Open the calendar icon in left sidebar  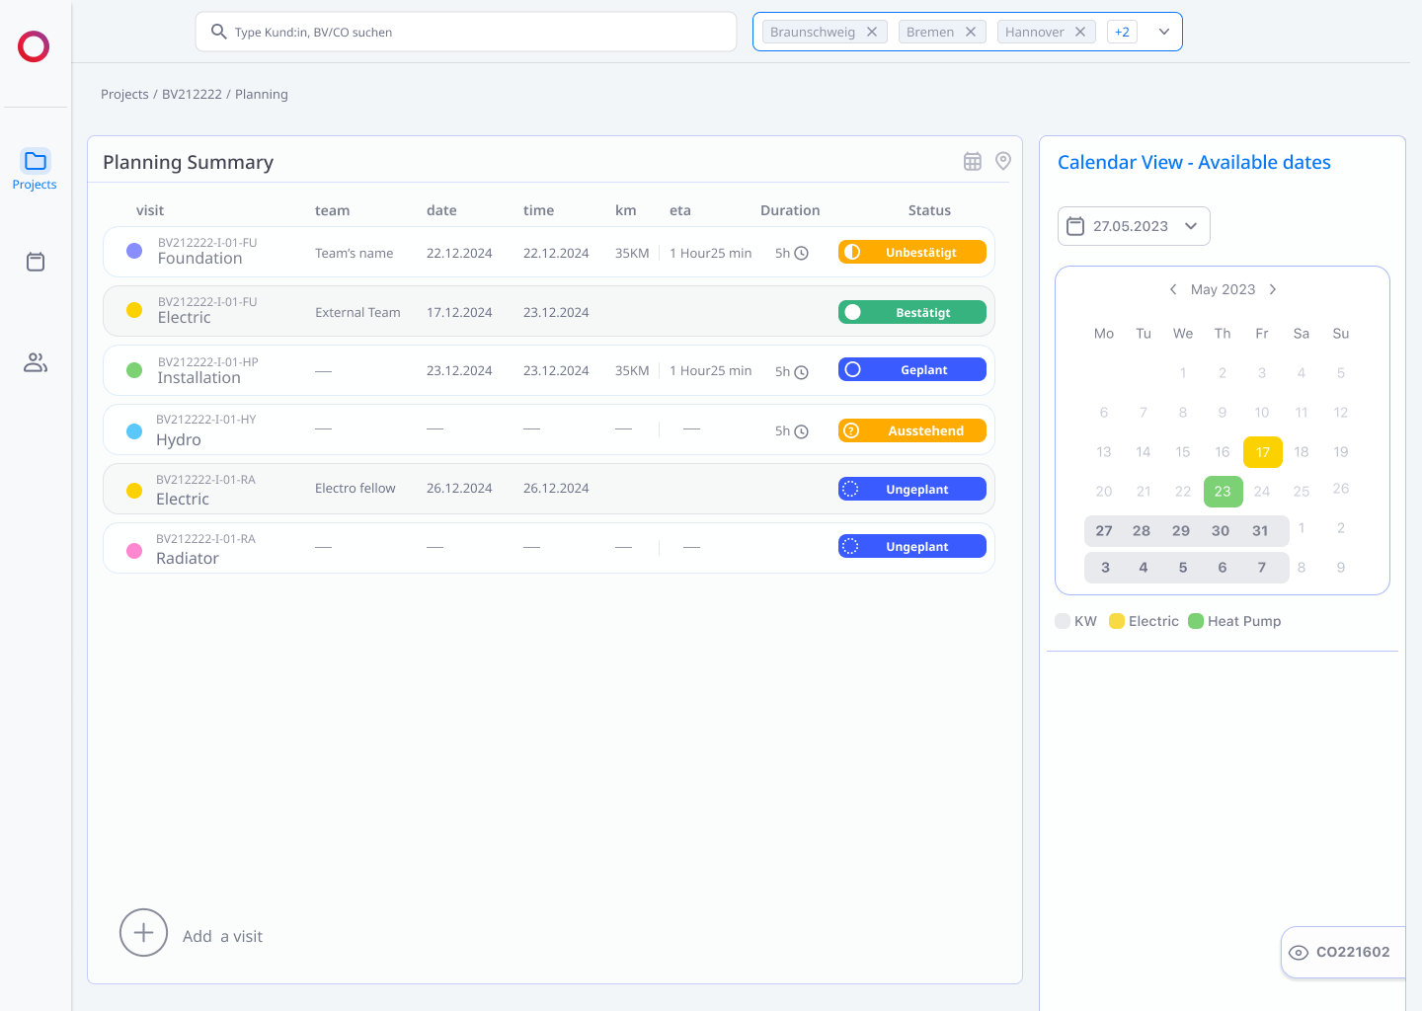(x=36, y=262)
